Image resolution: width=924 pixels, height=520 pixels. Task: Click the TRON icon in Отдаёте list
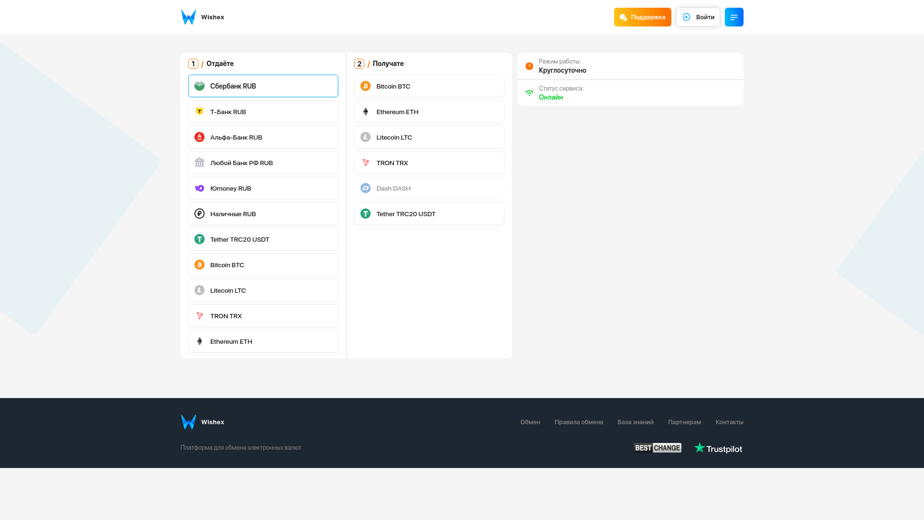[x=199, y=316]
